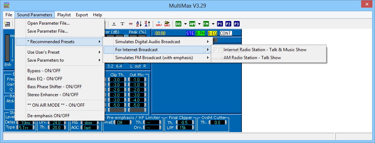Click the green FM preset icon
The image size is (375, 143).
coord(206,24)
